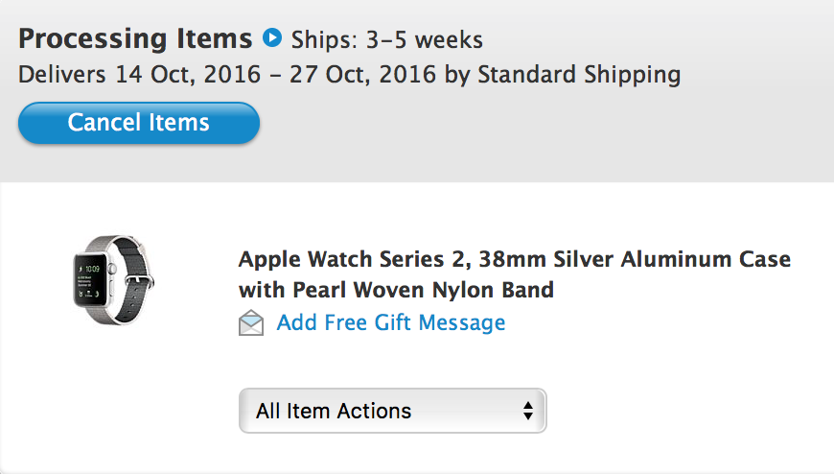This screenshot has width=834, height=474.
Task: Click the Pearl Woven Nylon Band text
Action: click(x=424, y=291)
